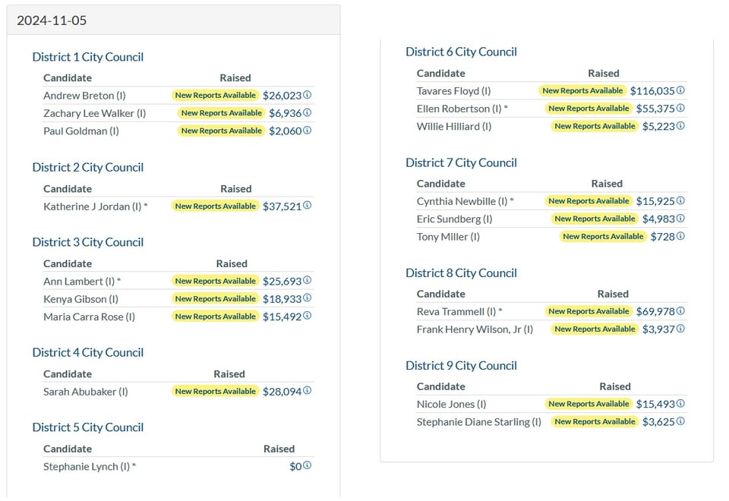The width and height of the screenshot is (729, 501).
Task: Click info icon next to Andrew Breton's $26,023
Action: click(308, 96)
